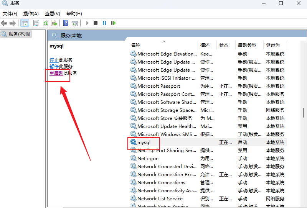Click the Pause Service icon
Screen dimensions: 307x208
coord(104,23)
